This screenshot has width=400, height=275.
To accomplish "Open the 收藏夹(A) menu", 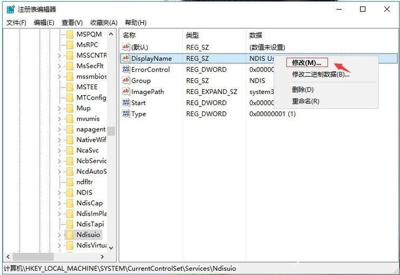I will click(104, 23).
